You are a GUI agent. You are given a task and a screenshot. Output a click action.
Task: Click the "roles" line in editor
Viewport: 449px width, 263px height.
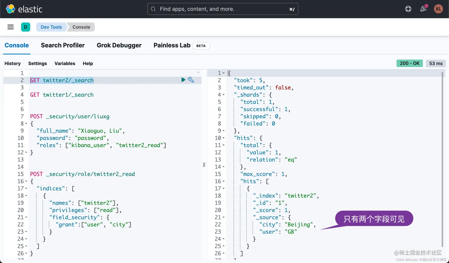coord(101,145)
